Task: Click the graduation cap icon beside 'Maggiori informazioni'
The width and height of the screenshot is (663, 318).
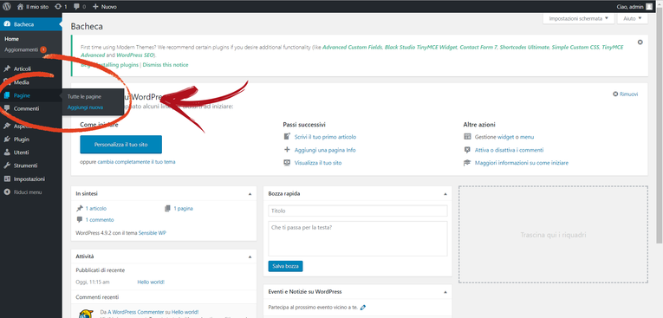Action: click(467, 162)
